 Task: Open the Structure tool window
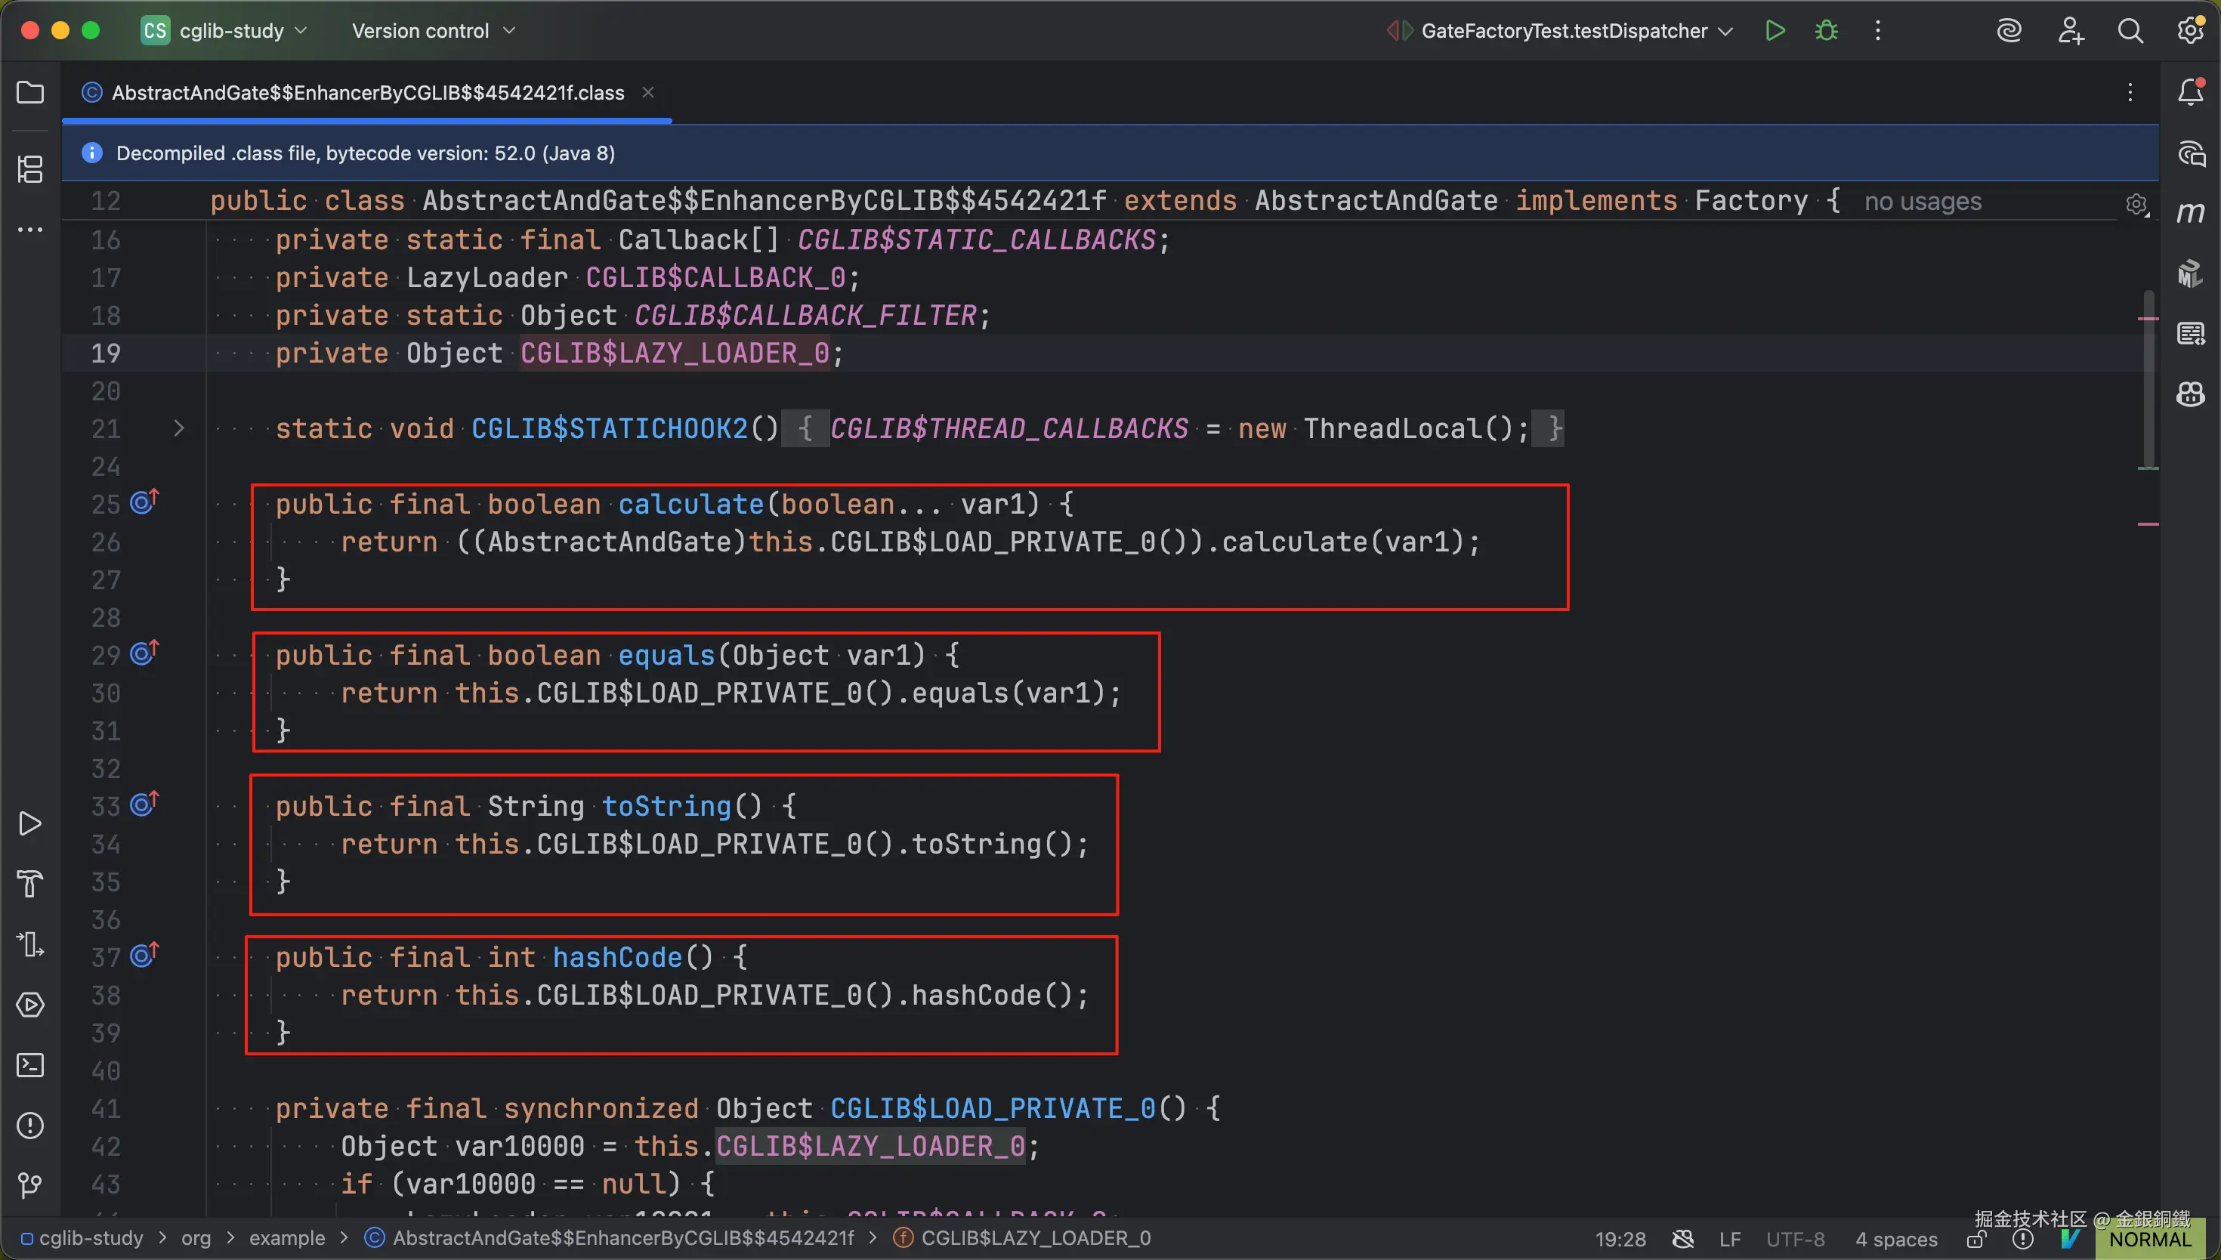(x=30, y=168)
